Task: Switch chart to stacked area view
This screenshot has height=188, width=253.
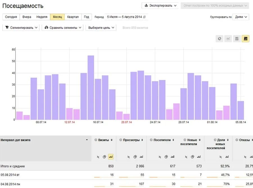Action: point(237,39)
